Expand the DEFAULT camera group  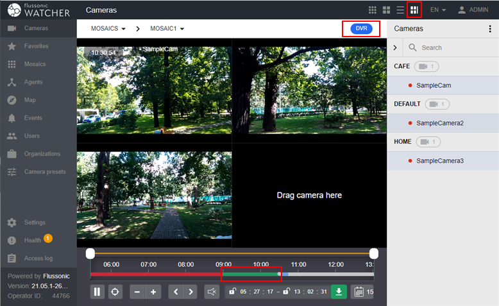point(407,104)
